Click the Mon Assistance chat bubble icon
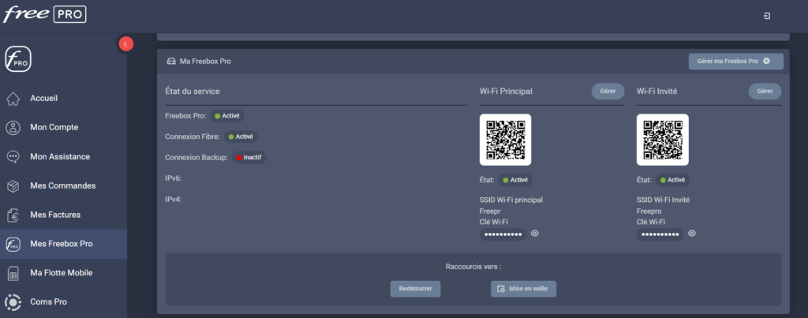The height and width of the screenshot is (318, 808). point(13,157)
